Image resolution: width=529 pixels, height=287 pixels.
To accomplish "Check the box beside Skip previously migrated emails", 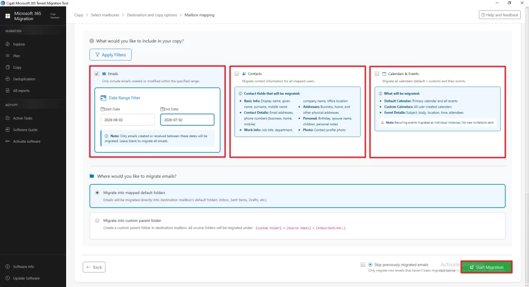I will tap(363, 265).
